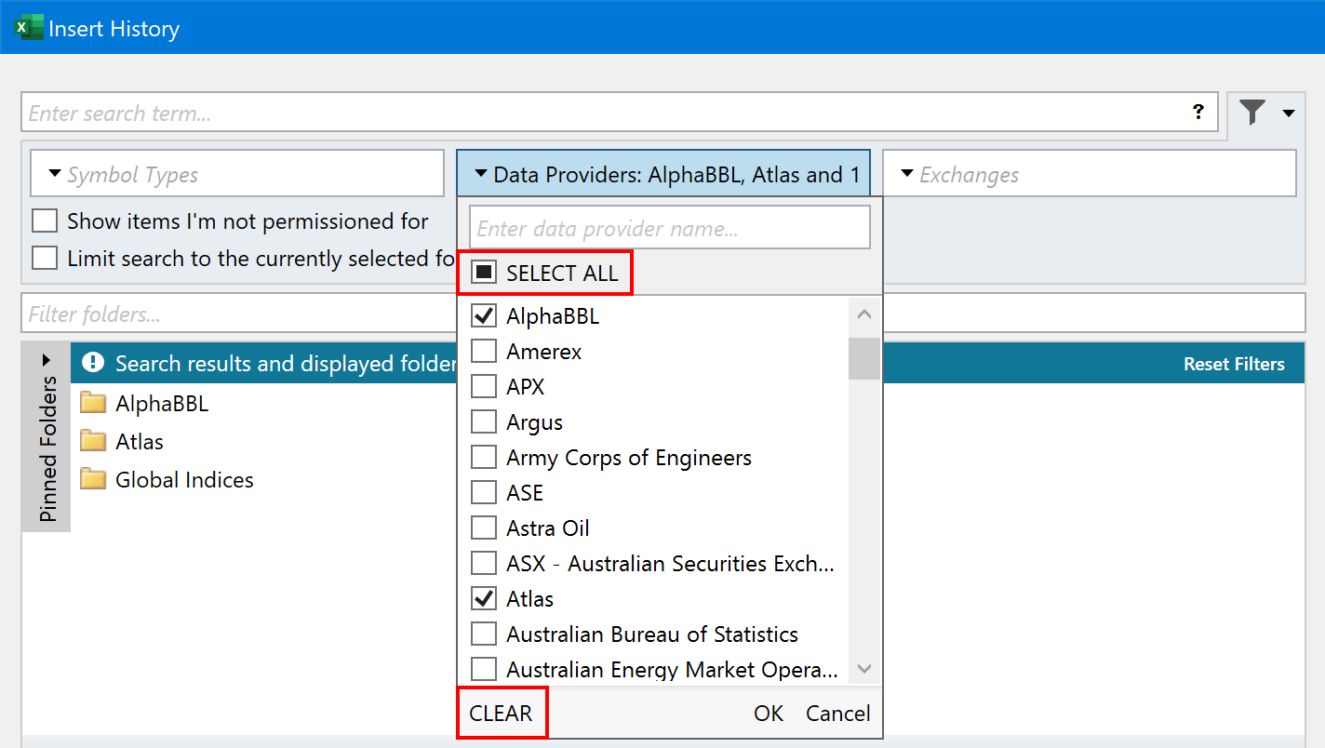Click CLEAR in provider dropdown

[502, 714]
